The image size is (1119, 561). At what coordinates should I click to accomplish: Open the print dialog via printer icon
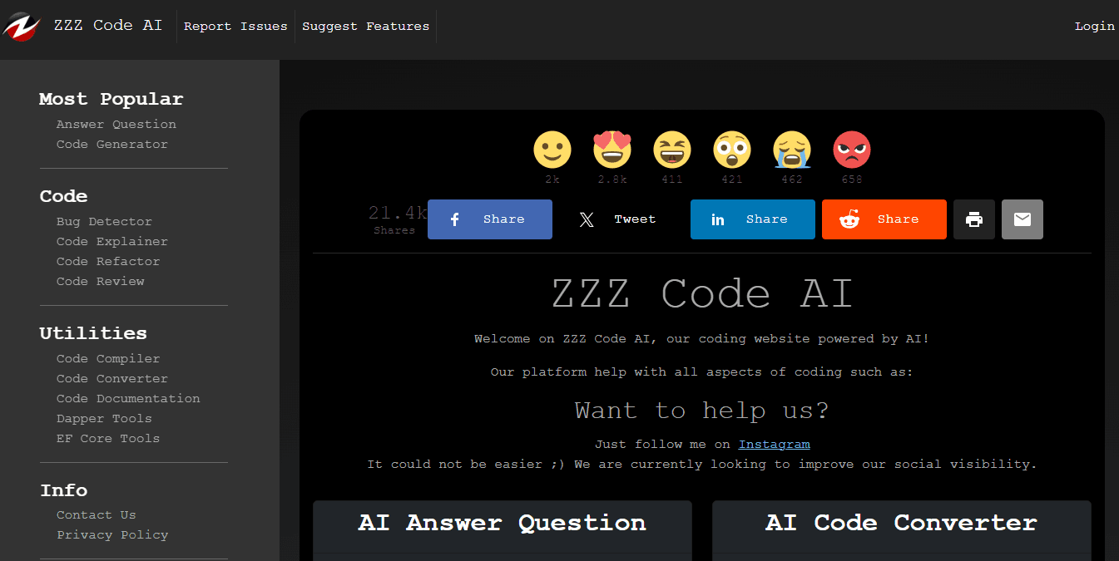pos(973,219)
